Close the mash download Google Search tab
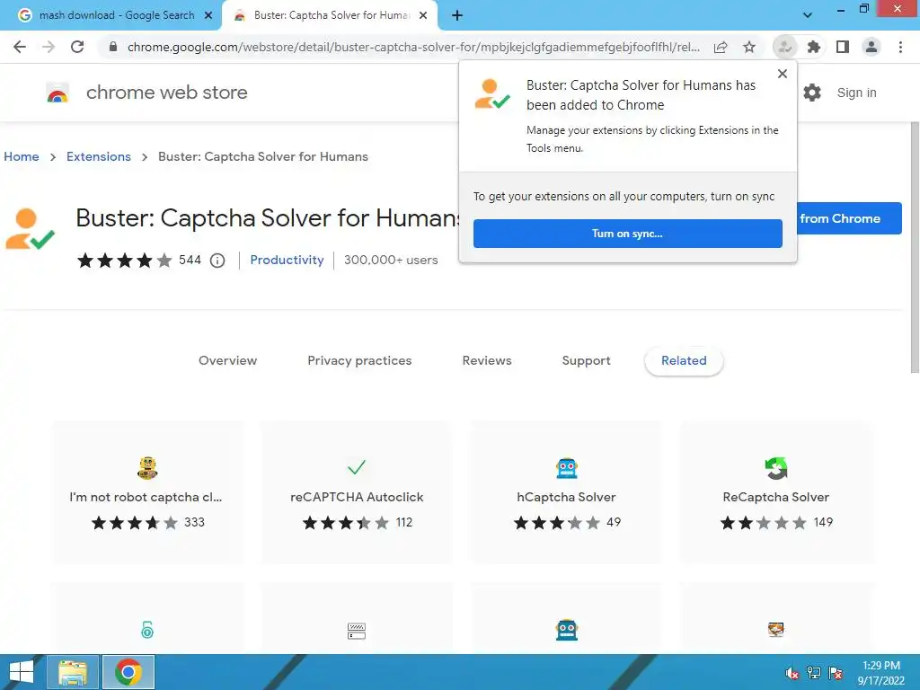The width and height of the screenshot is (920, 690). coord(208,16)
